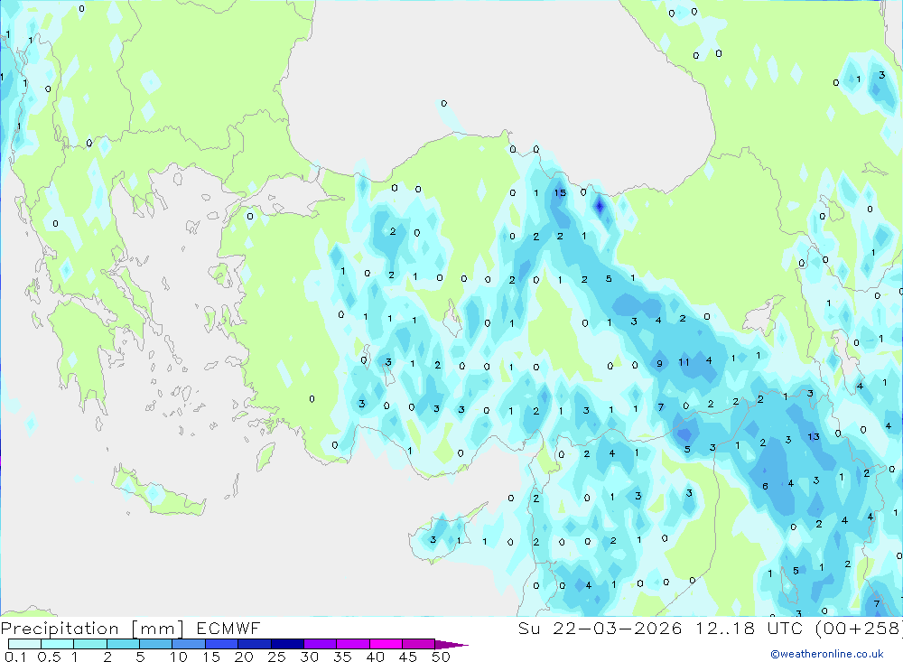Click the legend label "0.1"
The height and width of the screenshot is (662, 903).
point(15,657)
